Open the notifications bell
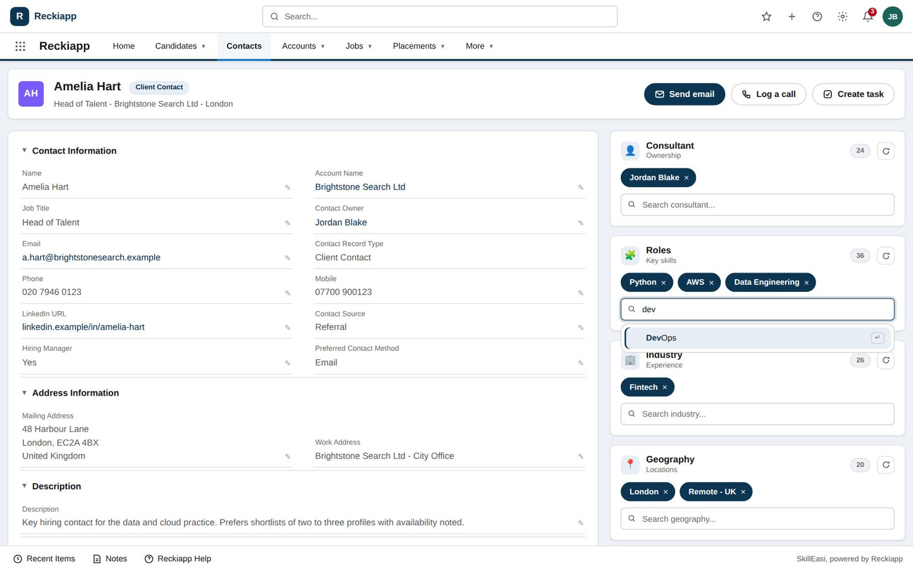 point(867,17)
